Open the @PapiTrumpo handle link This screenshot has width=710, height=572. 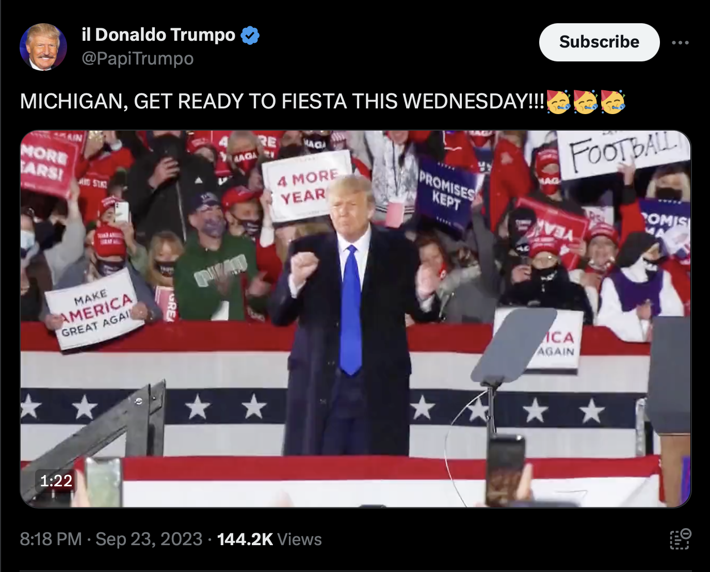tap(138, 58)
